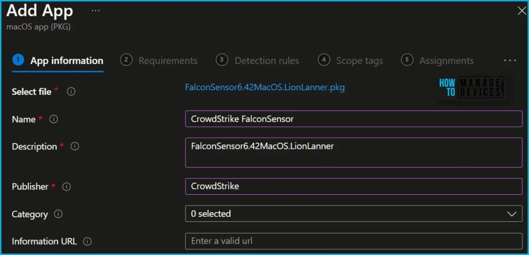Go to the Requirements step
Viewport: 529px width, 255px height.
pos(159,61)
